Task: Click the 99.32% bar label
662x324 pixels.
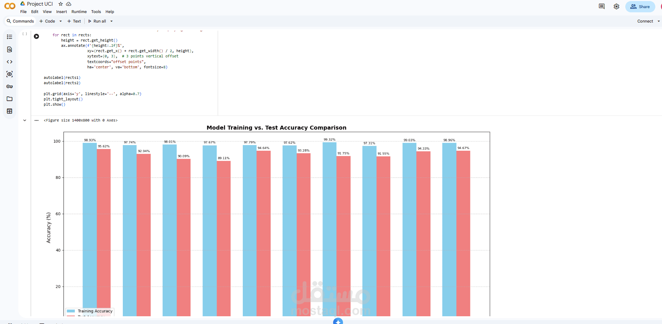Action: [x=330, y=139]
